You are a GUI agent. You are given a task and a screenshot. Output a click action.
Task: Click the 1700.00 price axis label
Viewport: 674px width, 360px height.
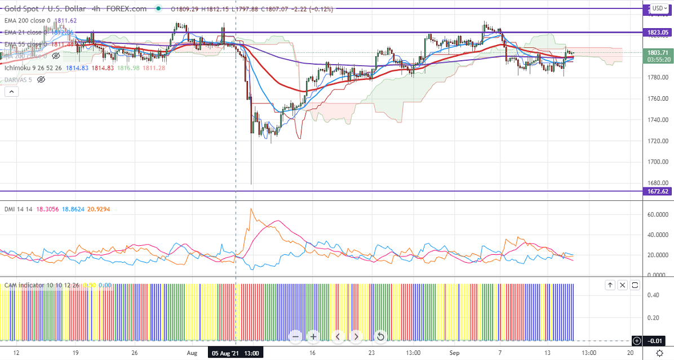[658, 162]
